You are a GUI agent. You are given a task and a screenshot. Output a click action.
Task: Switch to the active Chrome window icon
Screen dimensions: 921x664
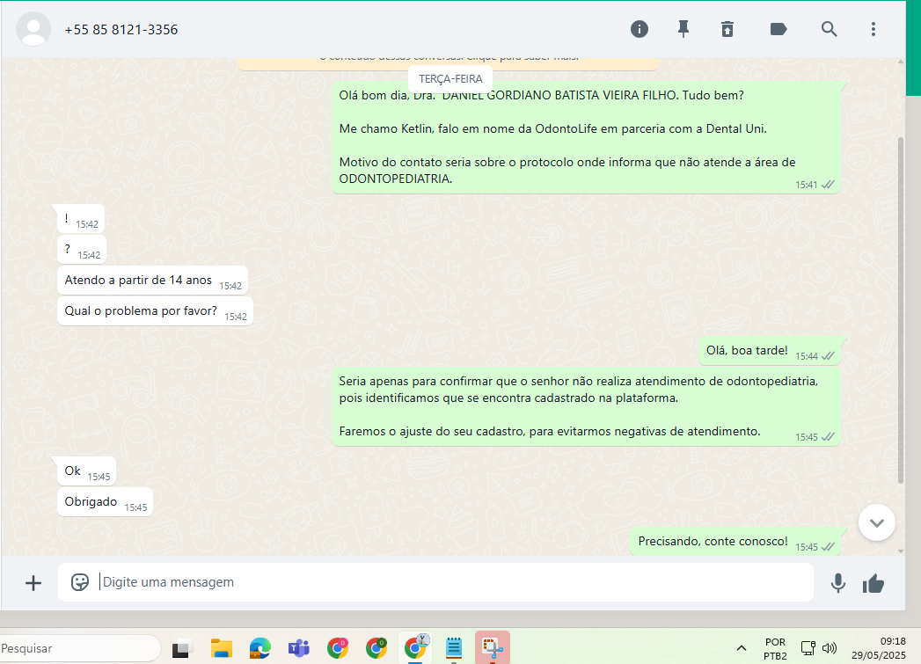(415, 648)
